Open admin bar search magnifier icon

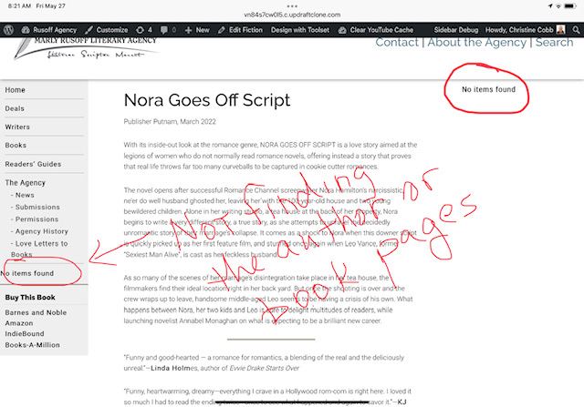tap(576, 30)
